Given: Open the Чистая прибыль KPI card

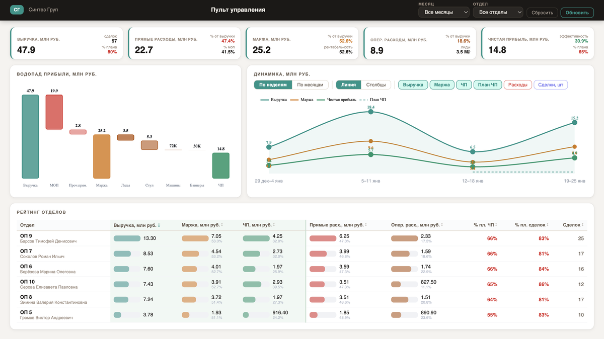Looking at the screenshot, I should click(538, 43).
